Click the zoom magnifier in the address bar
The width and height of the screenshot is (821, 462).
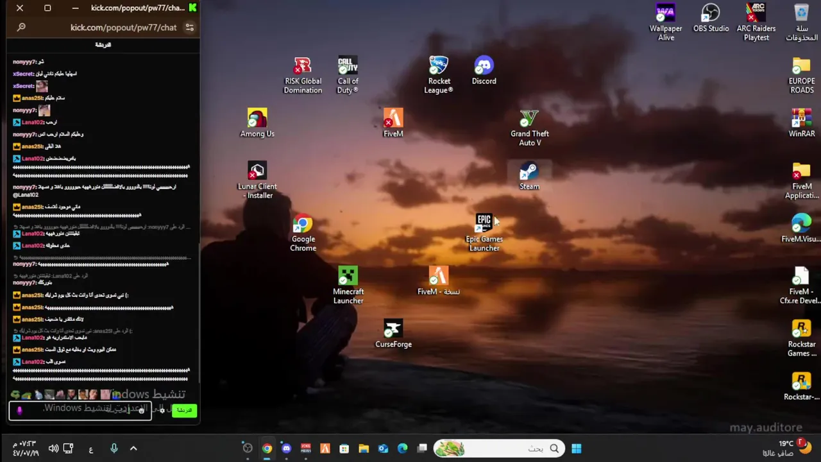click(21, 28)
